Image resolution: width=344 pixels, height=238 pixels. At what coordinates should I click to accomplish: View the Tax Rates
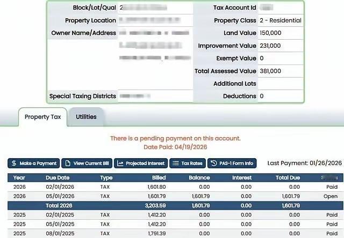188,163
